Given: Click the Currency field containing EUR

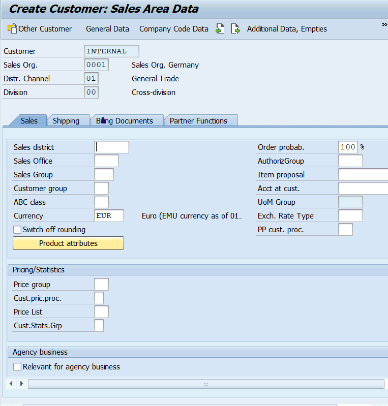Looking at the screenshot, I should coord(109,215).
